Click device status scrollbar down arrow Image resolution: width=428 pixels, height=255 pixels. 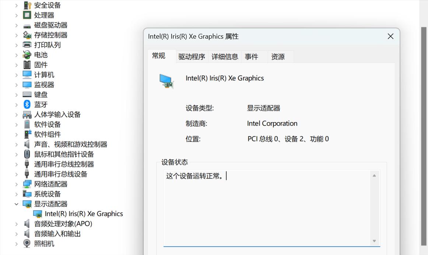(374, 241)
